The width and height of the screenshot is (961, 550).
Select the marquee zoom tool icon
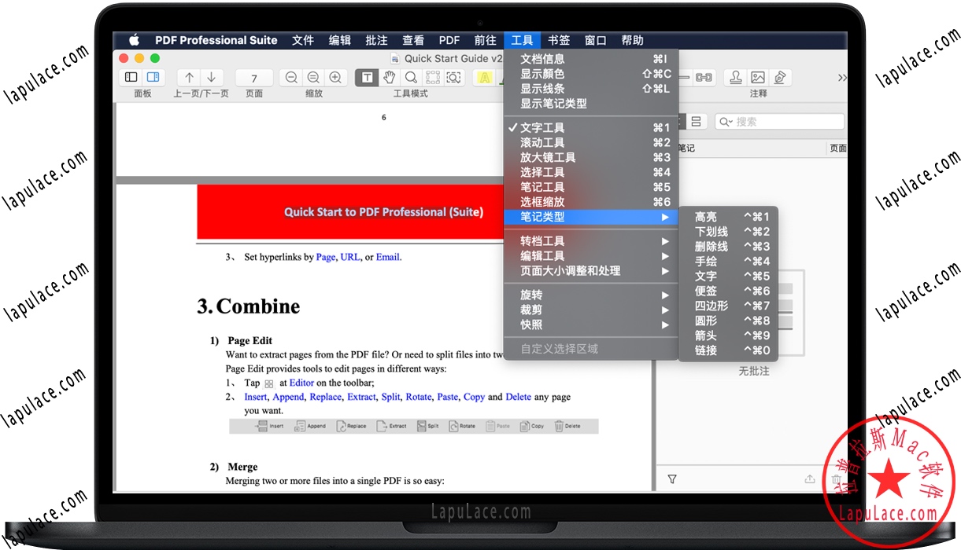(x=454, y=77)
